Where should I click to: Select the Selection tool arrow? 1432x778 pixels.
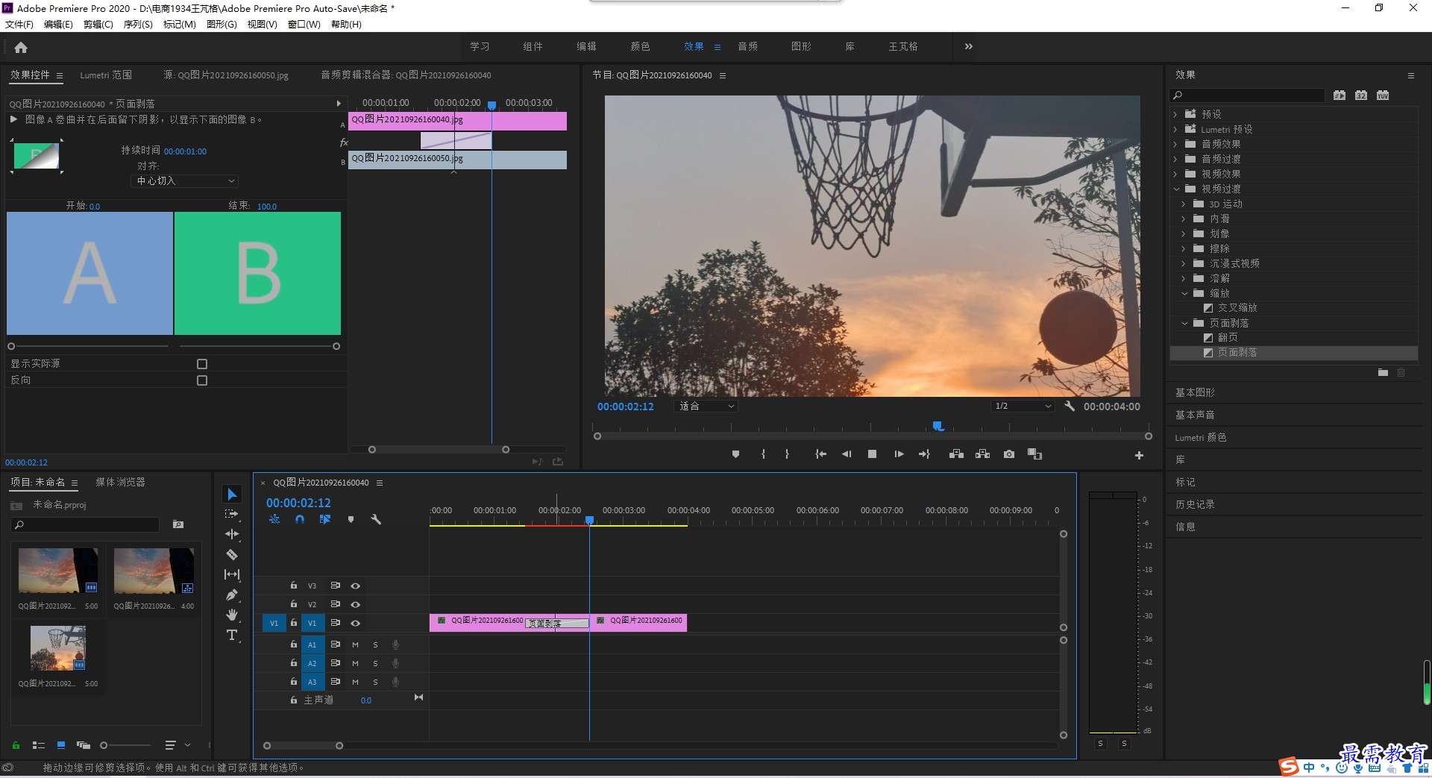pos(232,495)
